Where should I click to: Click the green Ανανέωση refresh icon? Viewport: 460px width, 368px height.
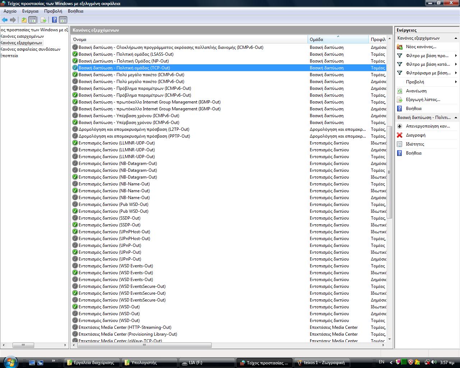(400, 91)
